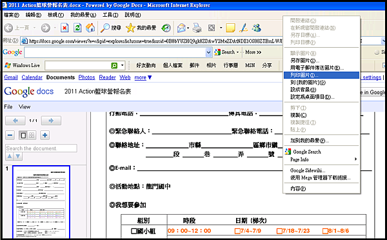Open the 我的最愛(A) menu
This screenshot has width=387, height=240.
coord(83,15)
